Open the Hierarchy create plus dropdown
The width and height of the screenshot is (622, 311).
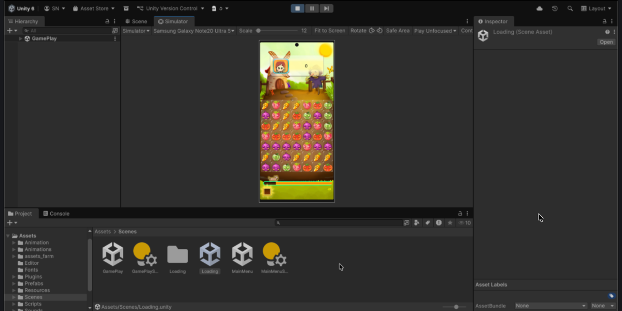[12, 31]
